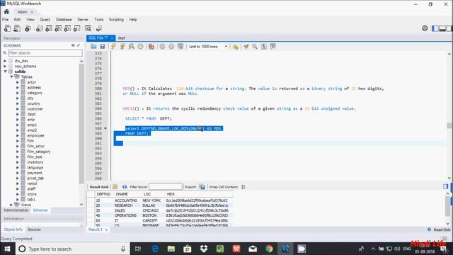Open the Database menu

64,20
